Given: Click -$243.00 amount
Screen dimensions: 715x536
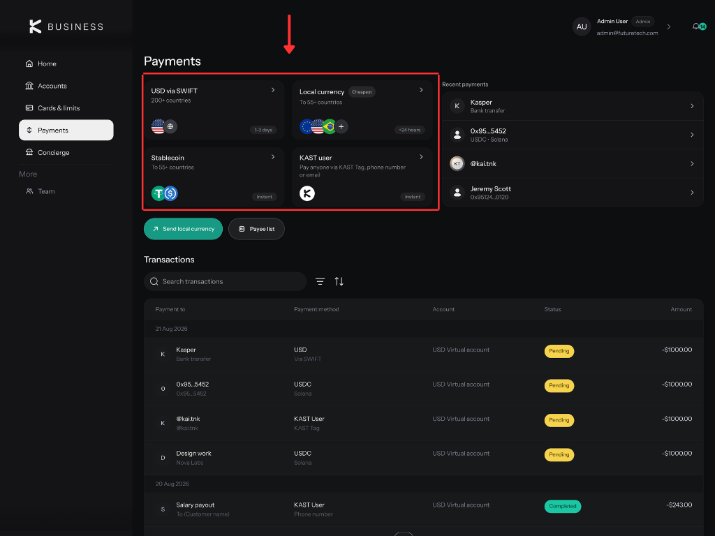Looking at the screenshot, I should (x=679, y=505).
